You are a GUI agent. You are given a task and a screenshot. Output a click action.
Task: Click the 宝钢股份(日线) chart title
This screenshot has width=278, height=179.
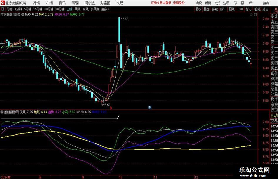coord(10,14)
